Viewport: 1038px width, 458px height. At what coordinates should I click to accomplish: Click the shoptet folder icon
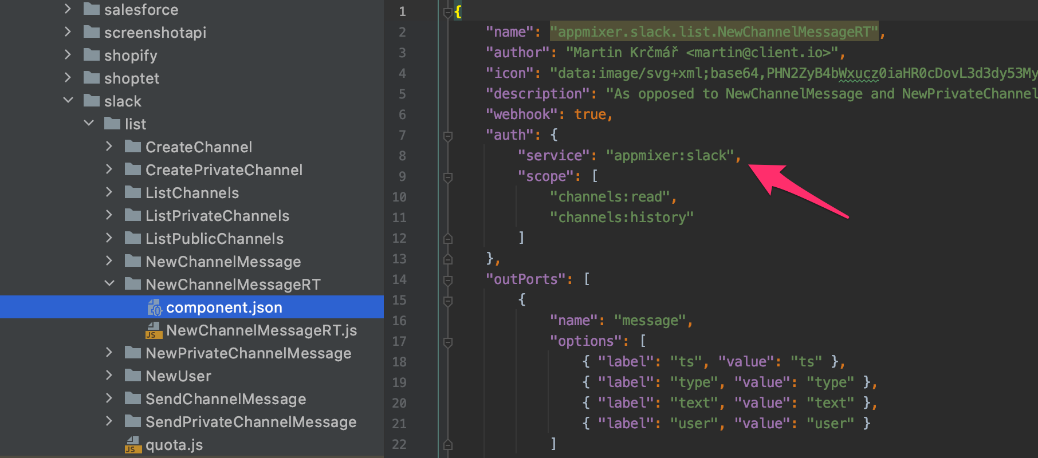[x=91, y=78]
